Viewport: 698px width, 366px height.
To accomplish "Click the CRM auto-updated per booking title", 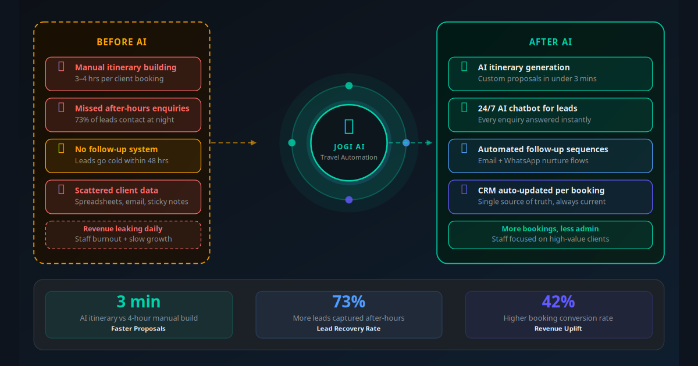I will tap(542, 191).
